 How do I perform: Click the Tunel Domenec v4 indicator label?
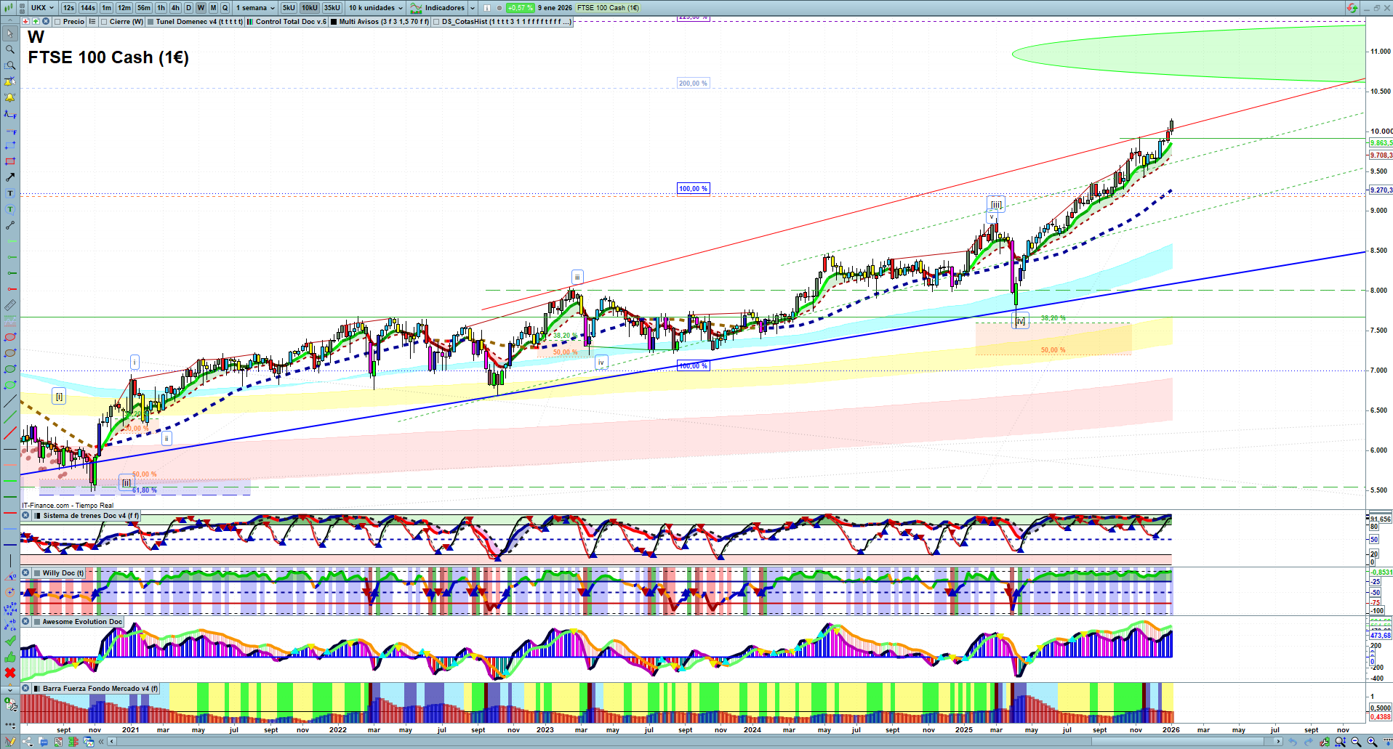(199, 22)
